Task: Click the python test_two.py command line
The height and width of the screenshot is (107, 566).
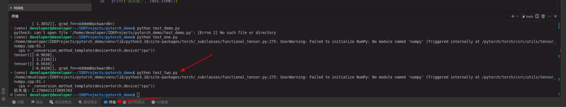Action: [x=157, y=73]
